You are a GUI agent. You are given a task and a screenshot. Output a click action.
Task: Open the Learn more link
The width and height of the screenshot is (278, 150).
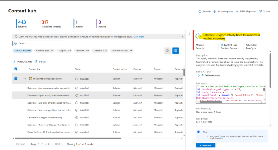tap(139, 37)
